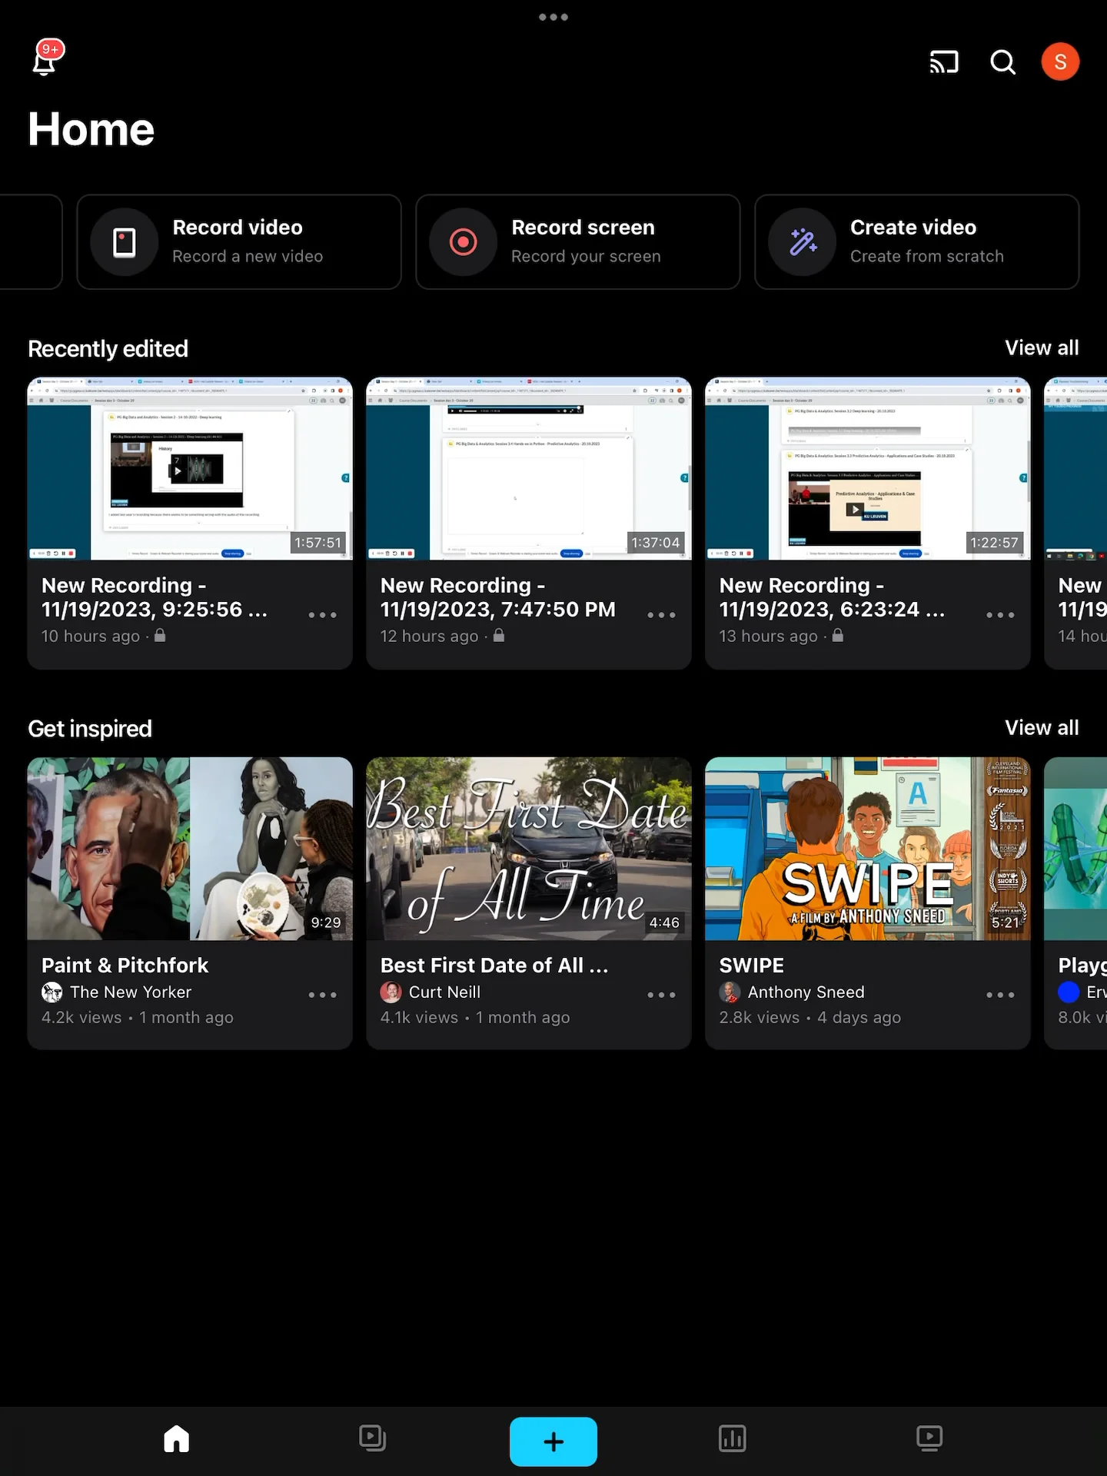Viewport: 1107px width, 1476px height.
Task: View all Get inspired videos
Action: 1042,728
